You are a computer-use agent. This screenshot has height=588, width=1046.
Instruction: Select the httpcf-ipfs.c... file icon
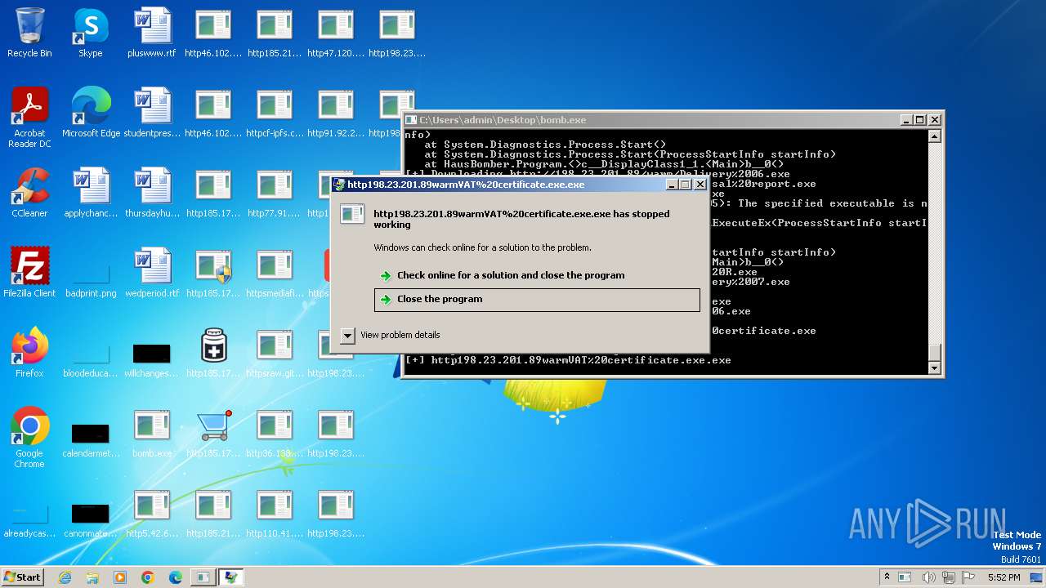point(275,113)
